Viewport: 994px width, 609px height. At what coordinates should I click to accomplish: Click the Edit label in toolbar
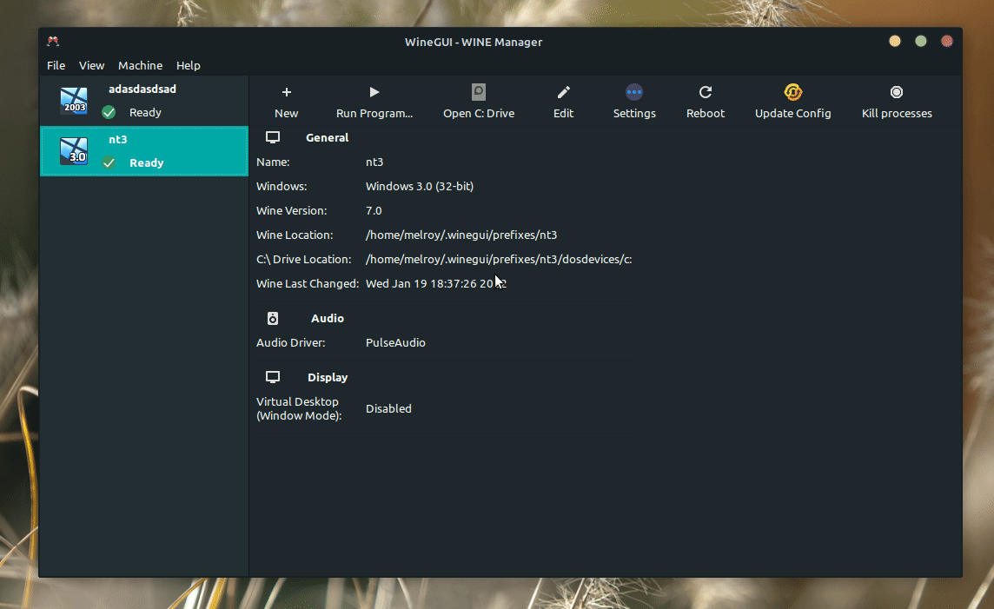[564, 114]
